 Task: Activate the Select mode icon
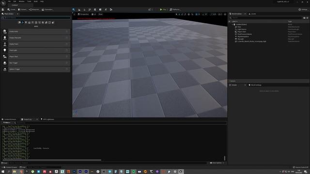tap(74, 10)
